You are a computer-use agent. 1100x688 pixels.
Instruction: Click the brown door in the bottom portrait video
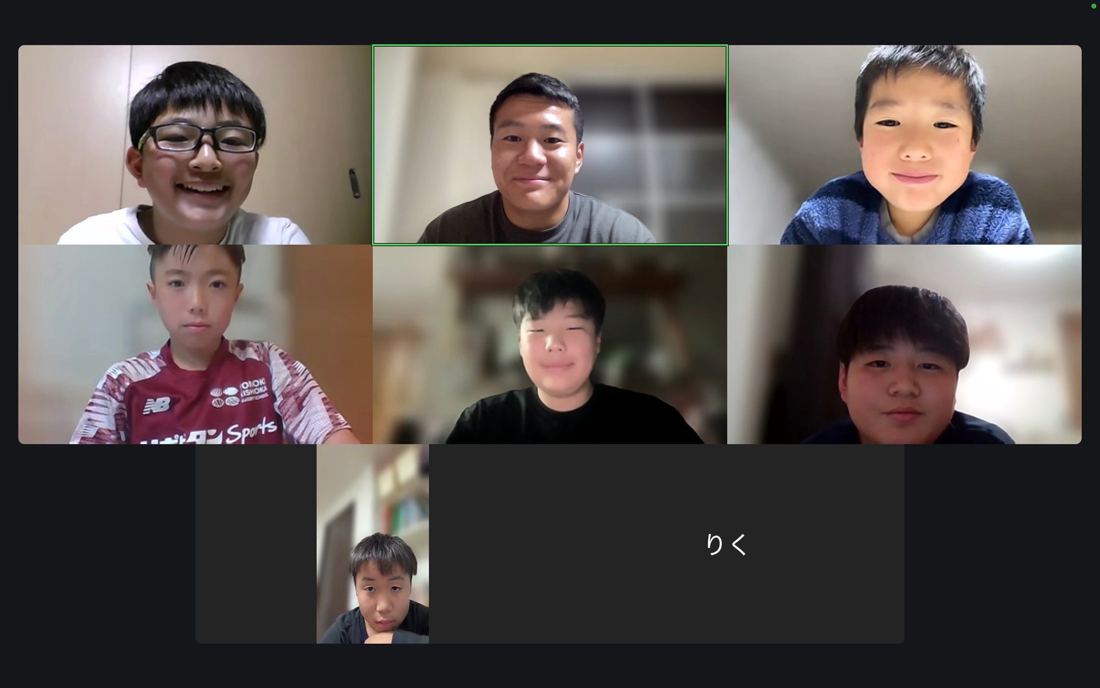[334, 568]
